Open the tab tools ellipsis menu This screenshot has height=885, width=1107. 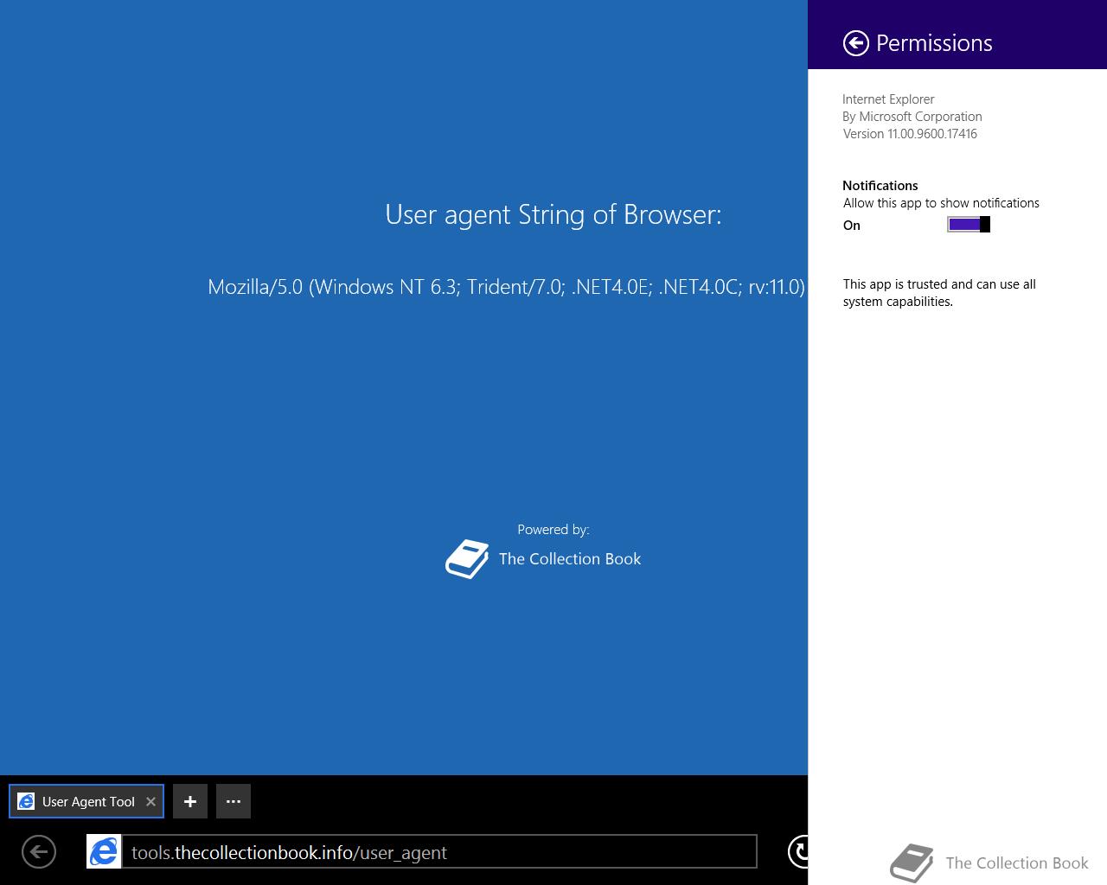coord(234,801)
